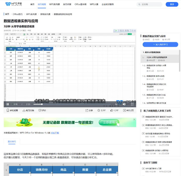Click breadcrumb link 首页
Screen dimensions: 181x176
click(x=7, y=14)
